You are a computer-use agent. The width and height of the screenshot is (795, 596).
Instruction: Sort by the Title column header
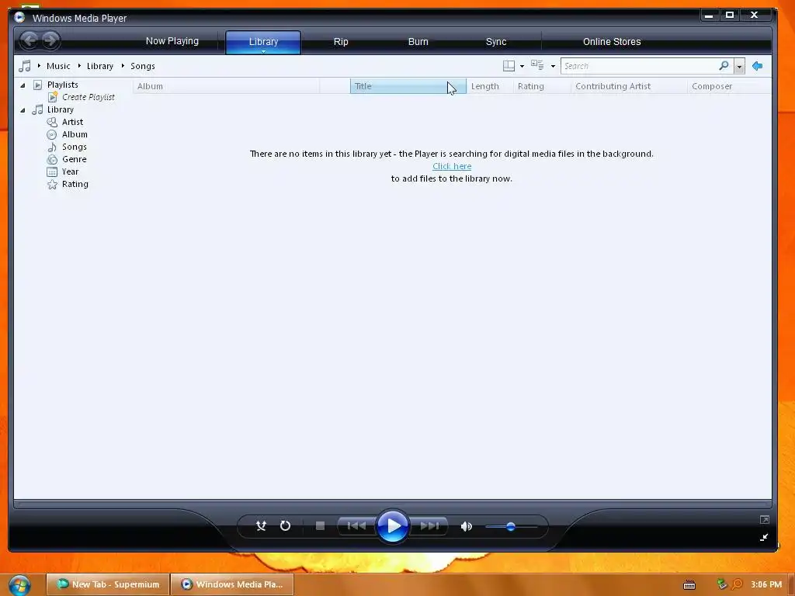[408, 86]
